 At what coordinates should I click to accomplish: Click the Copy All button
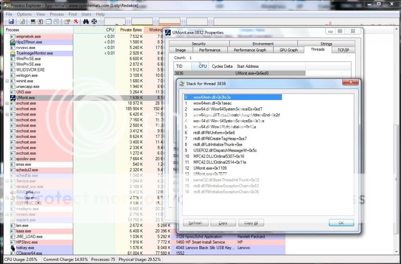tap(251, 223)
